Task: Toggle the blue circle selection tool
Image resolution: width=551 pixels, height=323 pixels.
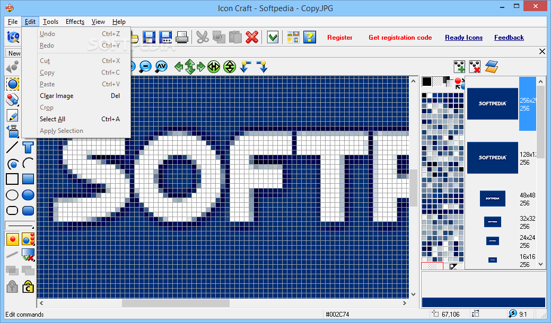Action: (12, 84)
